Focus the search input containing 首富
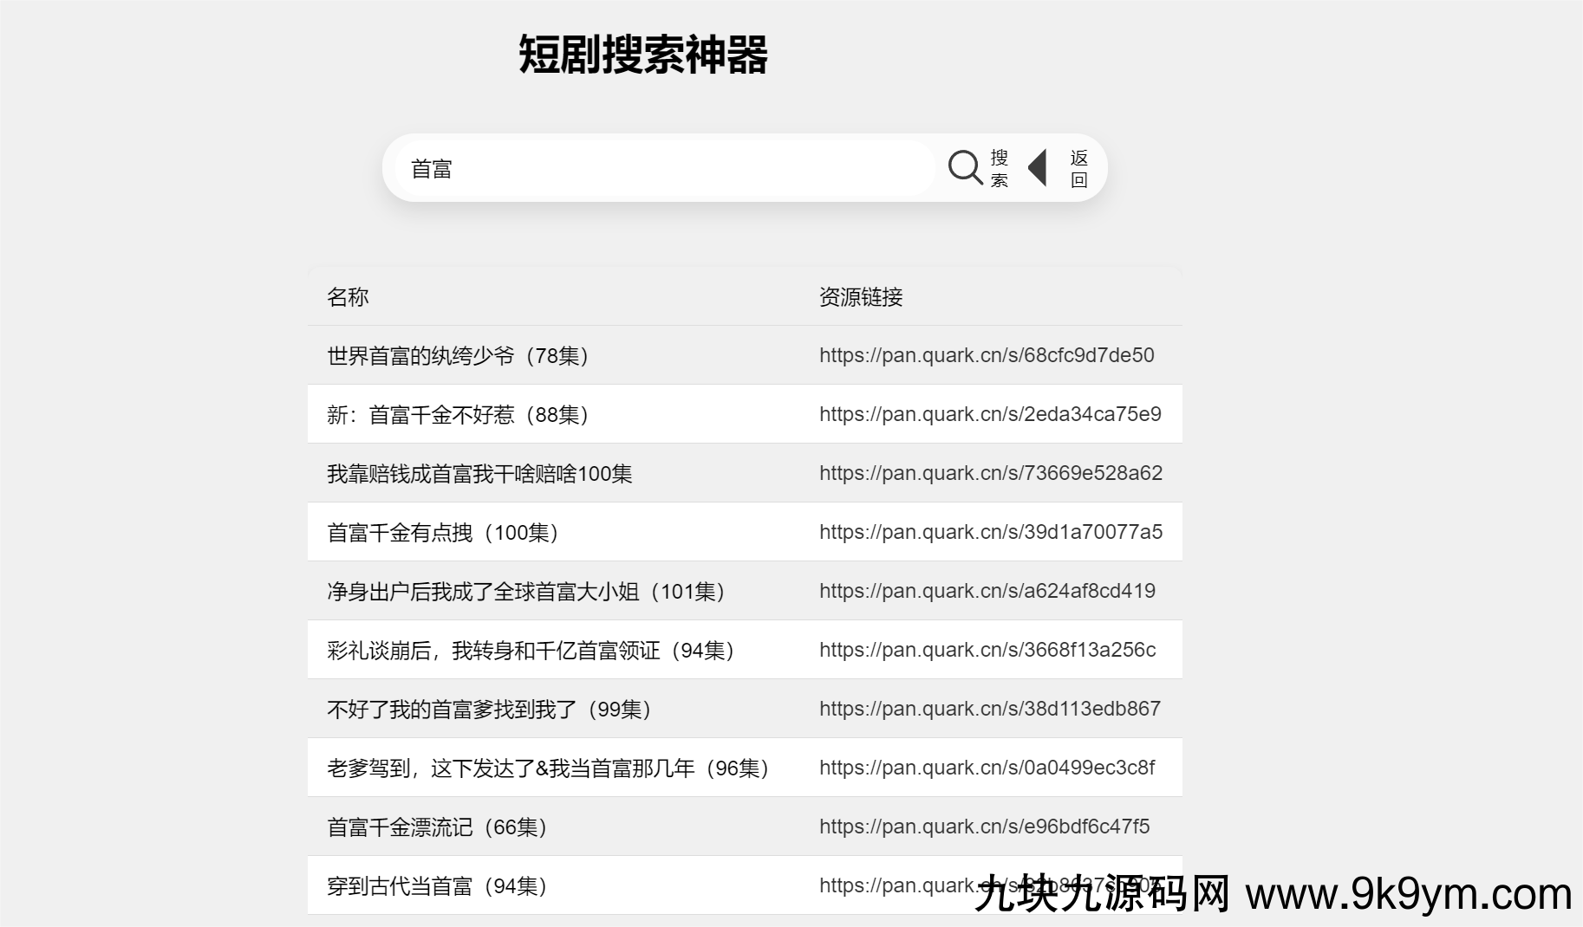This screenshot has width=1583, height=927. coord(664,169)
